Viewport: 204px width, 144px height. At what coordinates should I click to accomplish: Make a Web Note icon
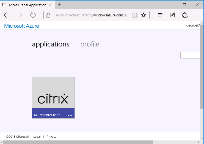(x=173, y=15)
